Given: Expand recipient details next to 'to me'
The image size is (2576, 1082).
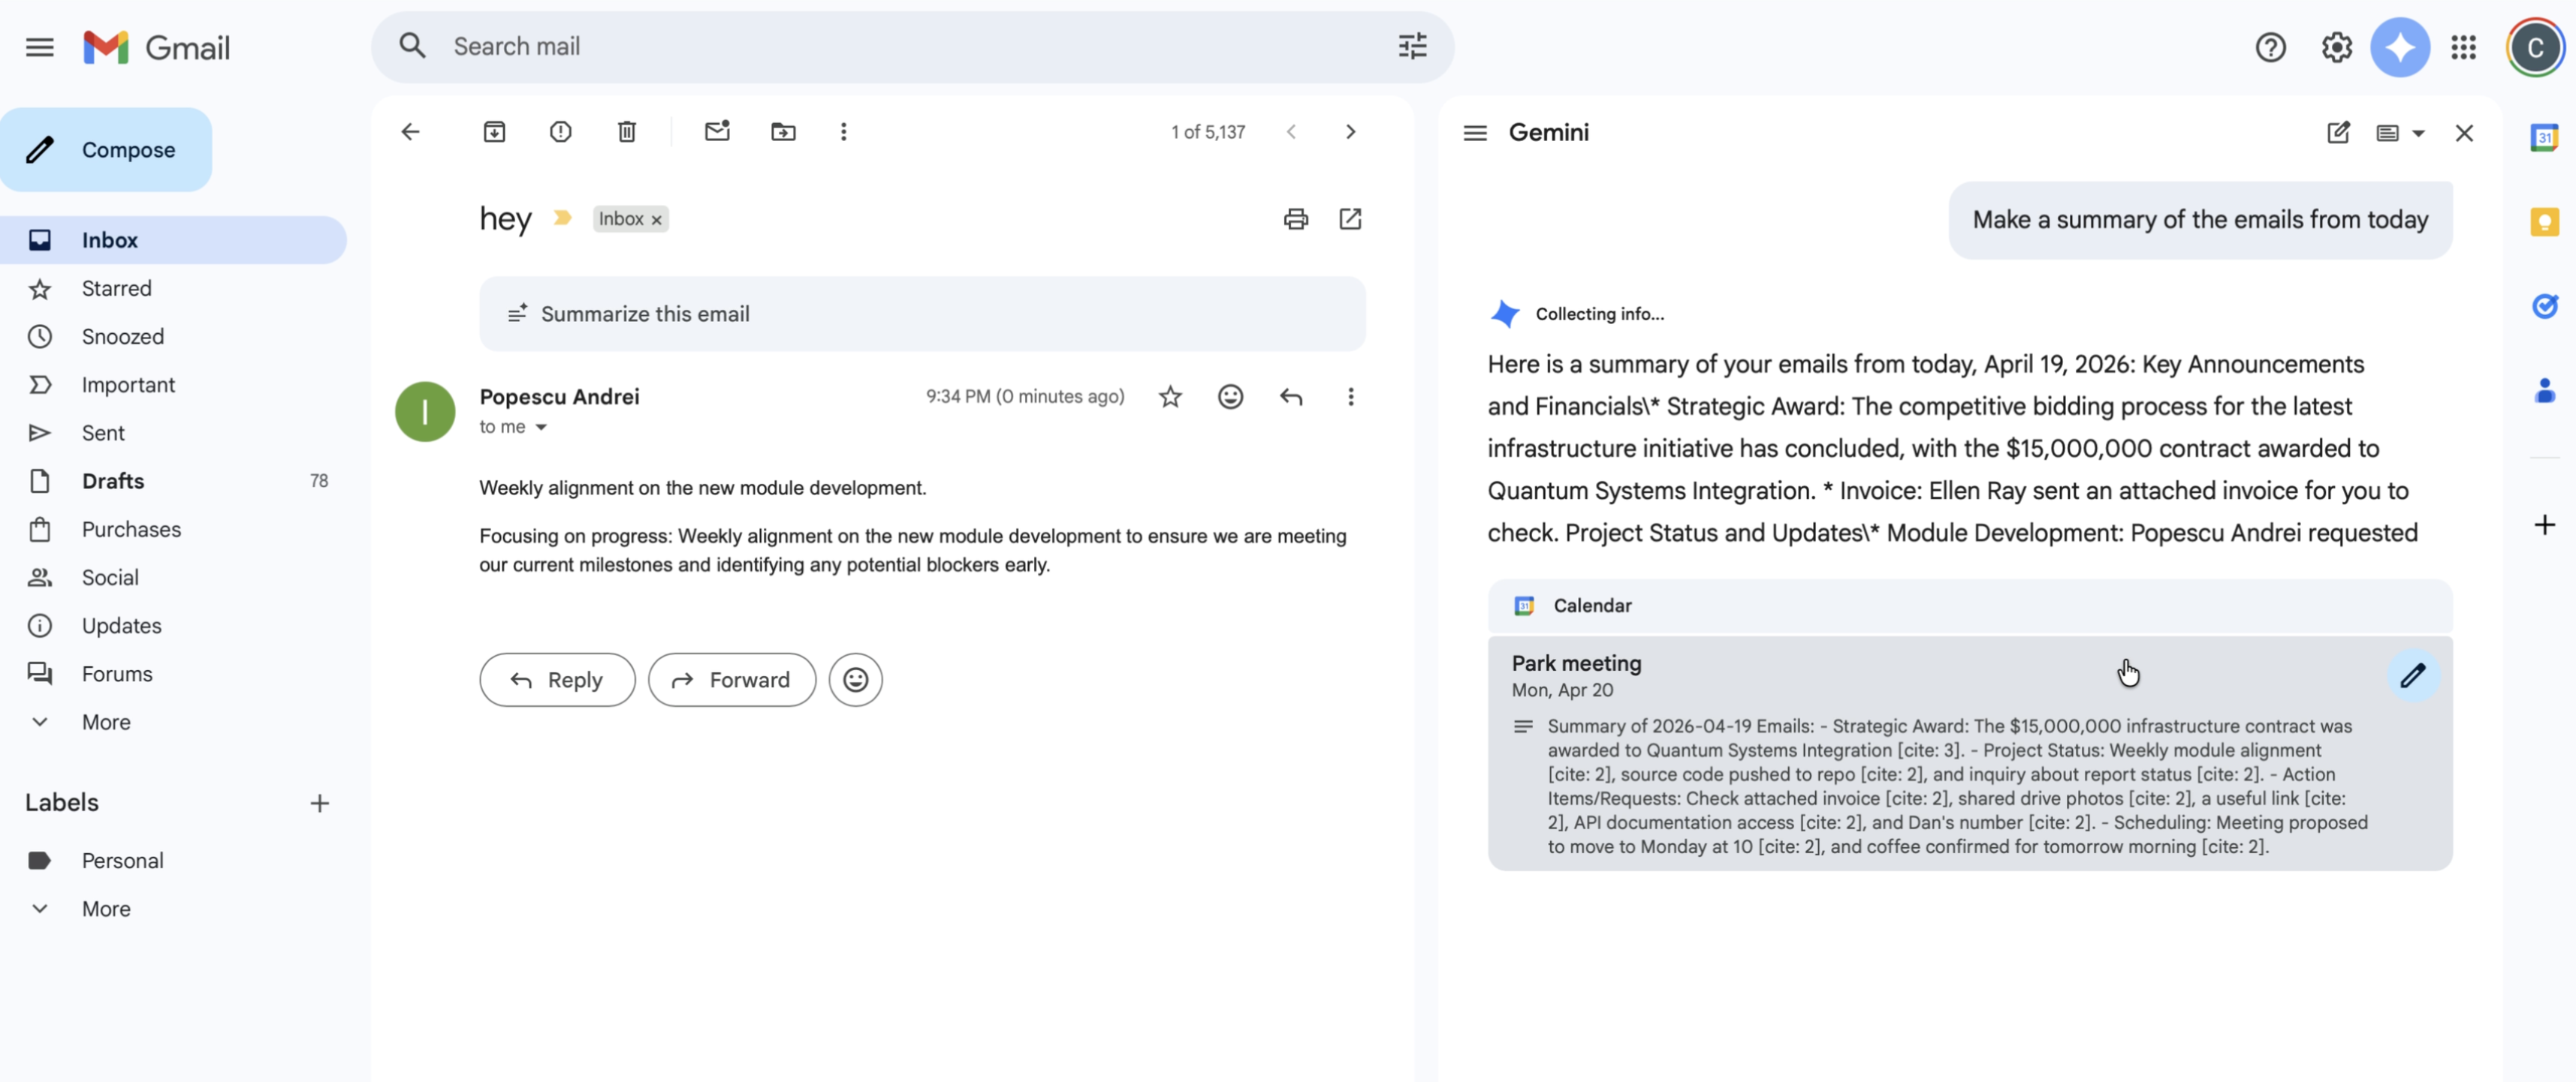Looking at the screenshot, I should 541,428.
